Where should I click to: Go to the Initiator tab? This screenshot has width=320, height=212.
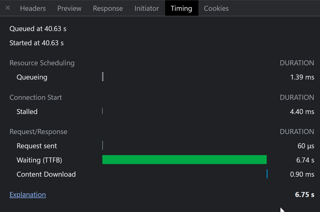(147, 8)
